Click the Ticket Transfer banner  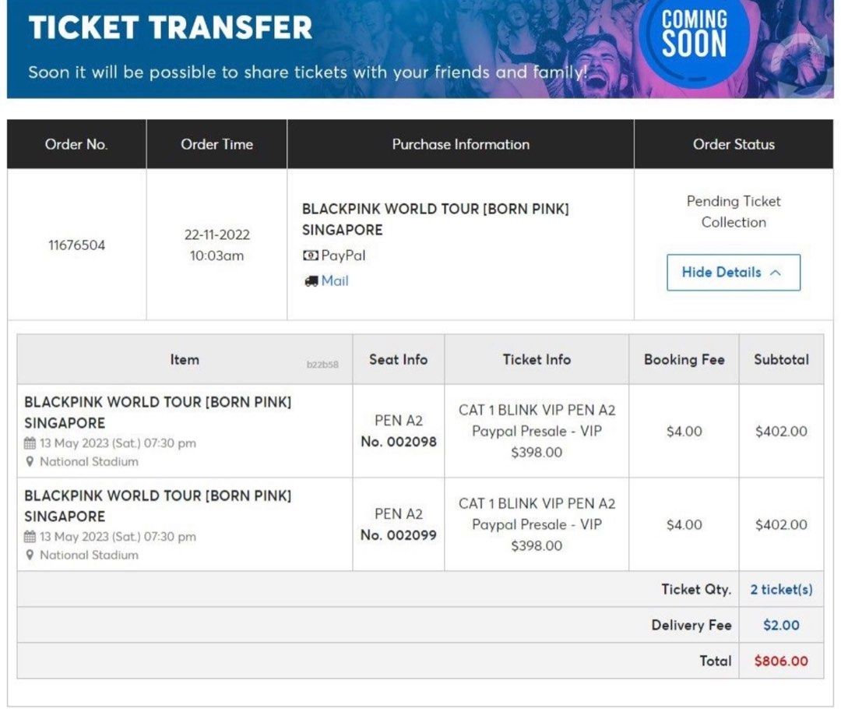pos(420,49)
